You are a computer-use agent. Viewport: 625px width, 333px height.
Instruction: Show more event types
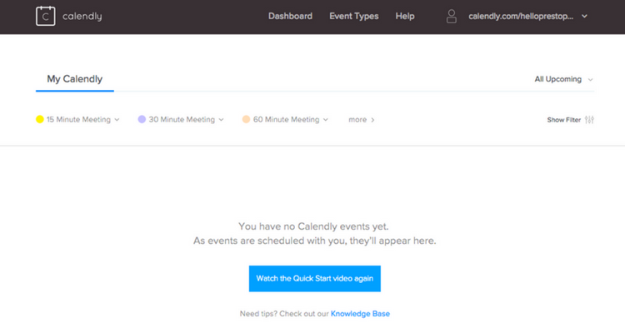(361, 120)
